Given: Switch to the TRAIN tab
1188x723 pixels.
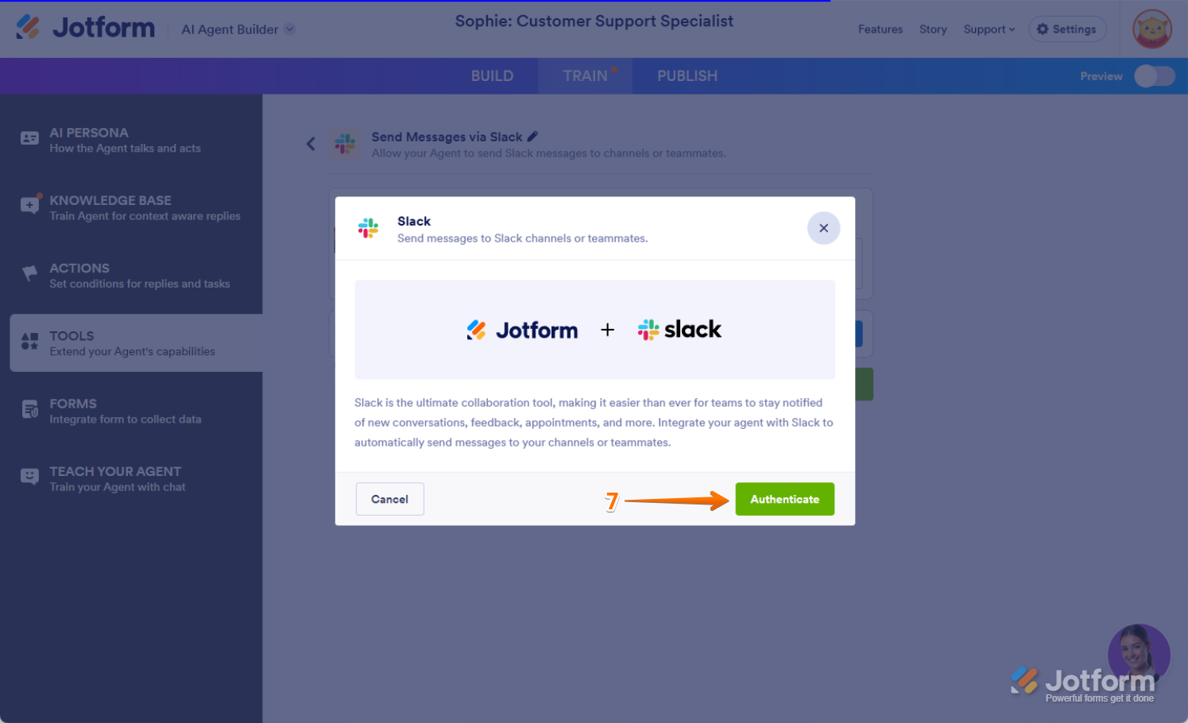Looking at the screenshot, I should [586, 76].
